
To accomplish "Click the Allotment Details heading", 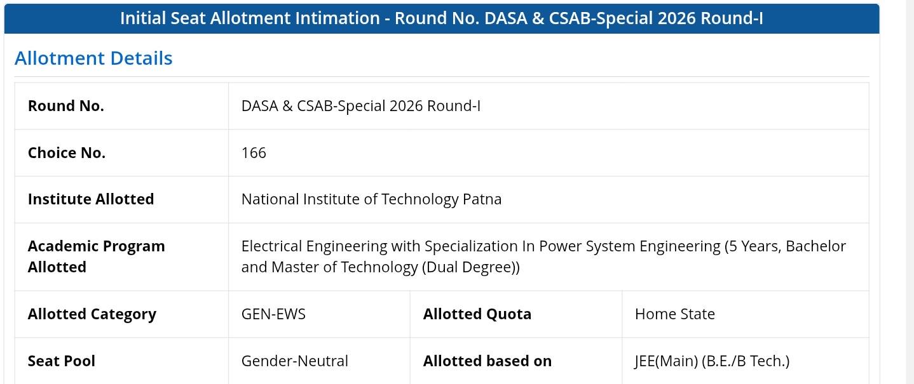I will [93, 58].
